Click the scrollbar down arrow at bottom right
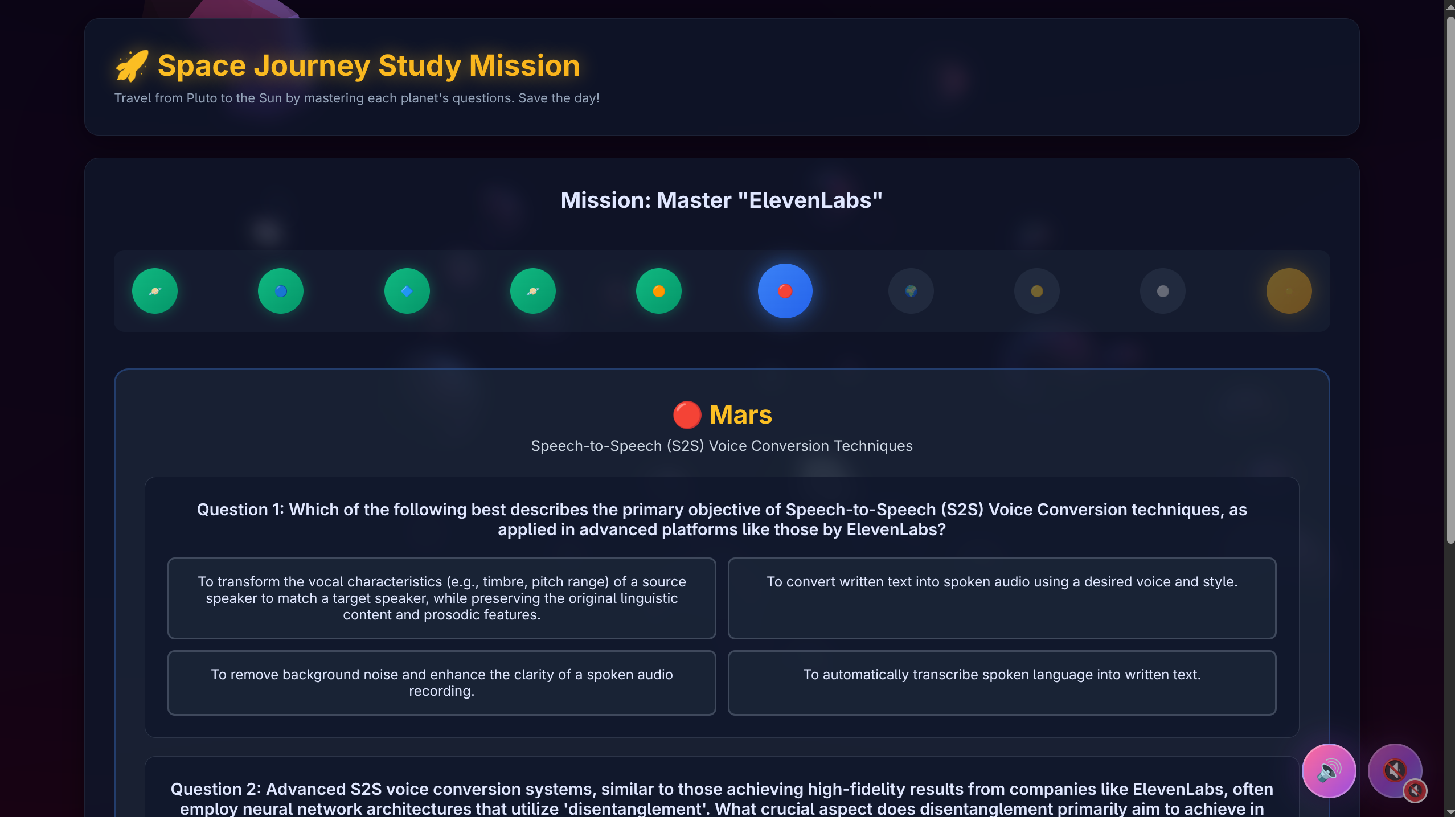The height and width of the screenshot is (817, 1455). (x=1449, y=811)
